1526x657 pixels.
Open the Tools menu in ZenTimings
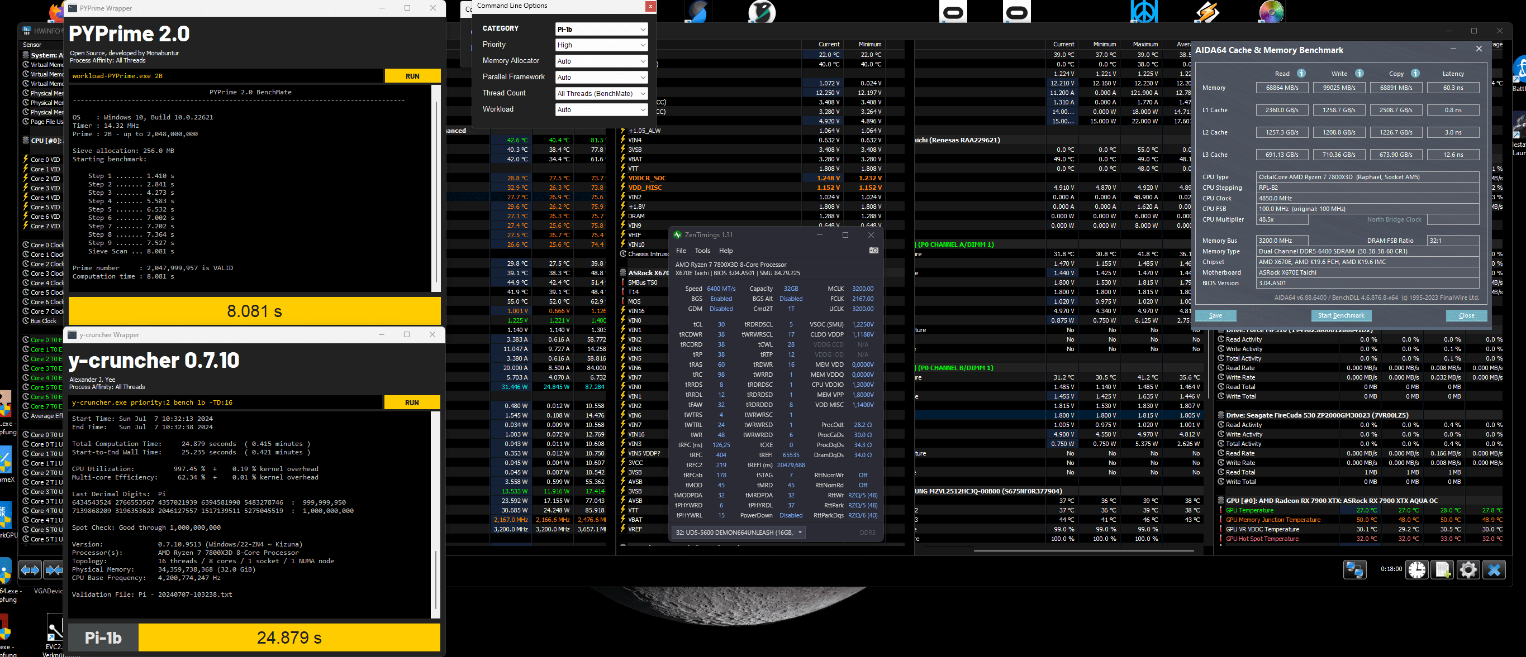click(702, 251)
